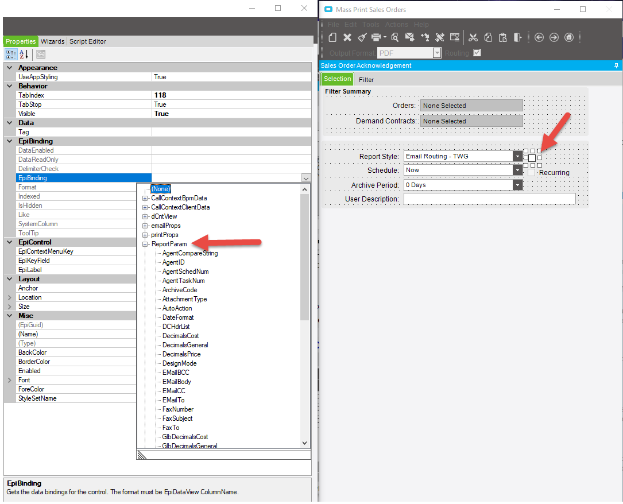Click the Print toolbar icon
Image resolution: width=623 pixels, height=504 pixels.
pyautogui.click(x=376, y=37)
